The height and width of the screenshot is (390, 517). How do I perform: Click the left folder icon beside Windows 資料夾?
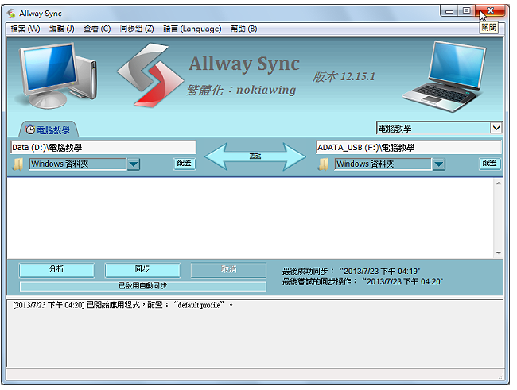pos(18,164)
